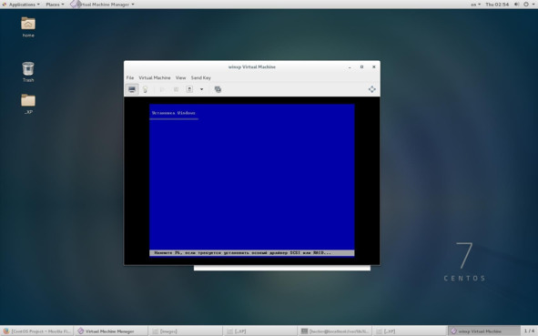This screenshot has width=538, height=336.
Task: Switch to Virtual Machine Manager taskbar window
Action: point(111,331)
